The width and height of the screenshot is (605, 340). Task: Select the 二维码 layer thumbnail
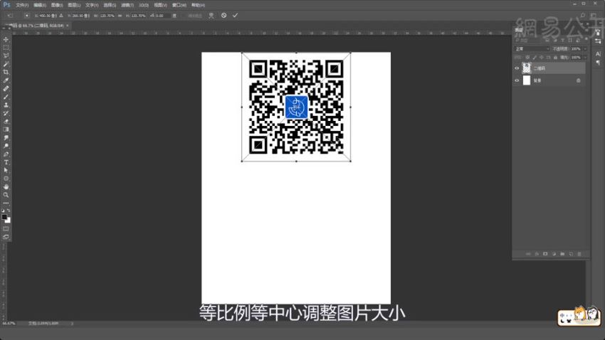527,68
